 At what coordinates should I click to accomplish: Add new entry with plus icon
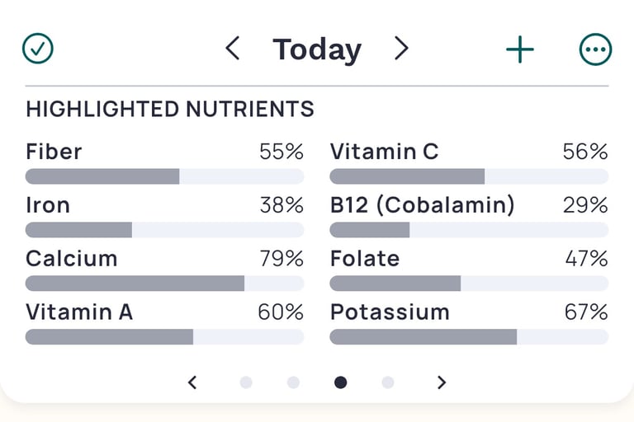coord(520,49)
